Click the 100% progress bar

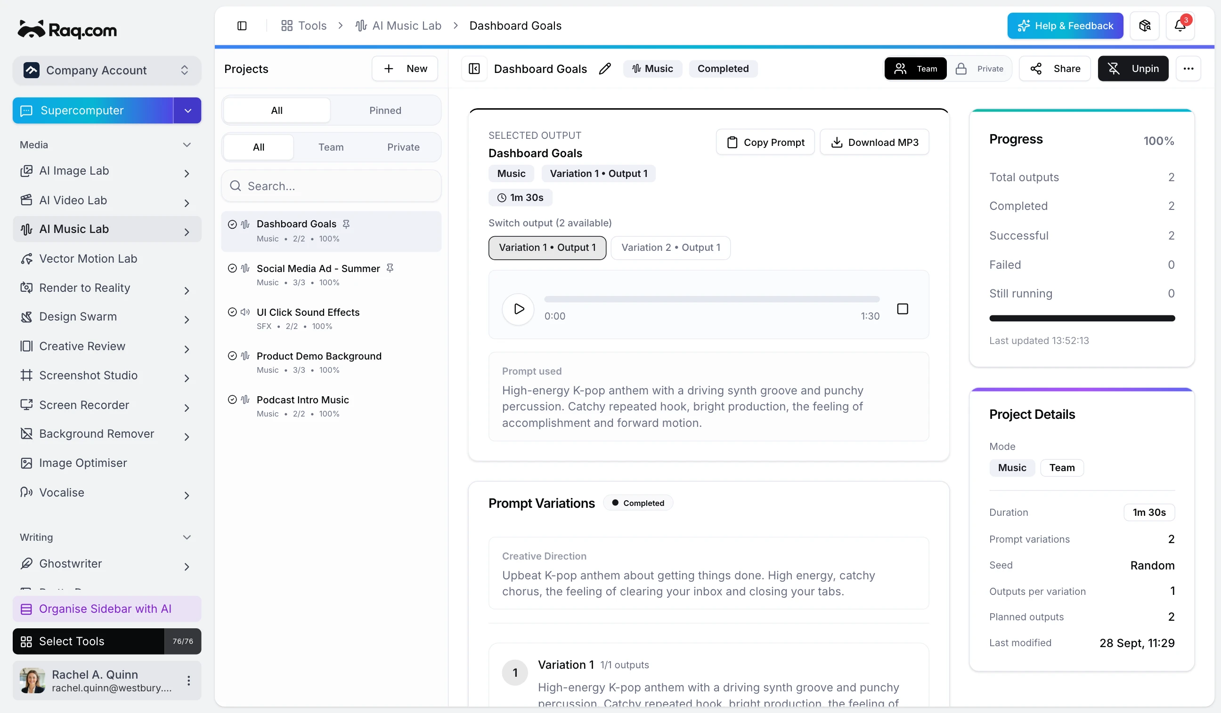click(1082, 319)
